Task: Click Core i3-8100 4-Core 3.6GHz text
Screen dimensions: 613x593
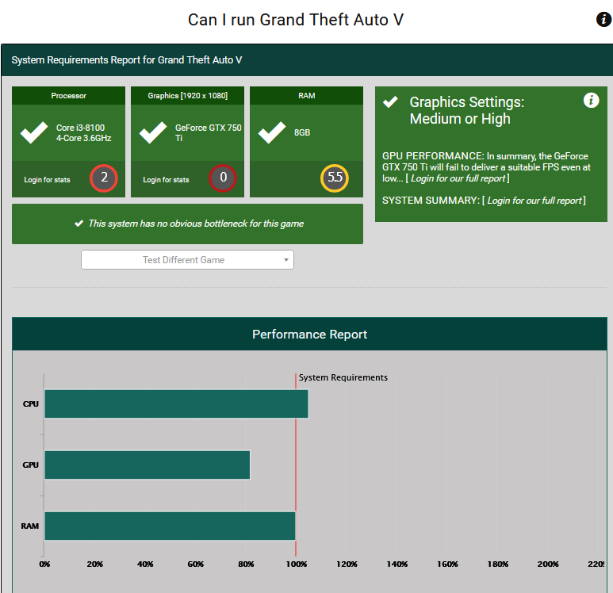Action: point(83,133)
